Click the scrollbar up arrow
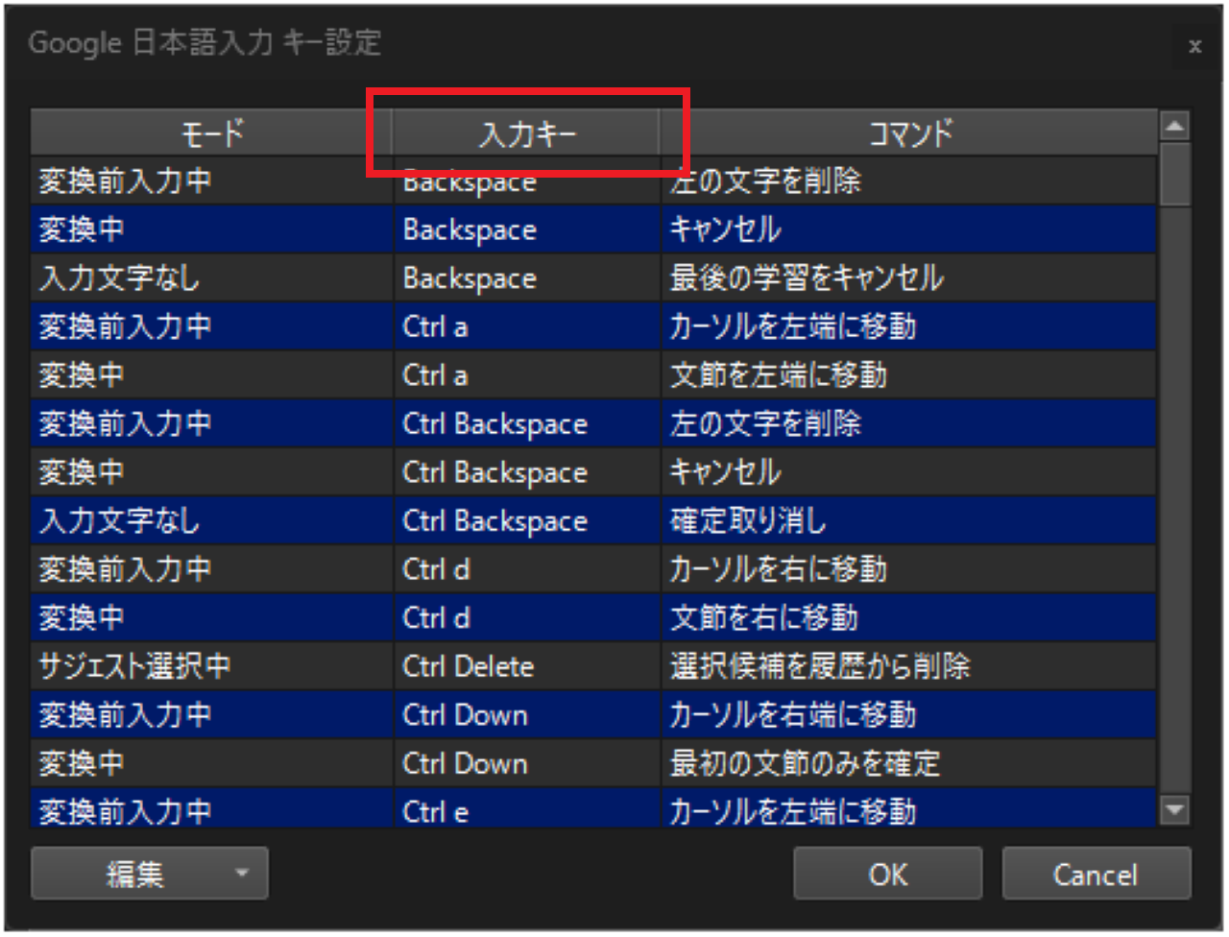The image size is (1229, 937). pos(1175,123)
